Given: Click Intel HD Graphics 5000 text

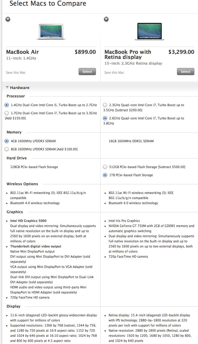Looking at the screenshot, I should pos(28,221).
